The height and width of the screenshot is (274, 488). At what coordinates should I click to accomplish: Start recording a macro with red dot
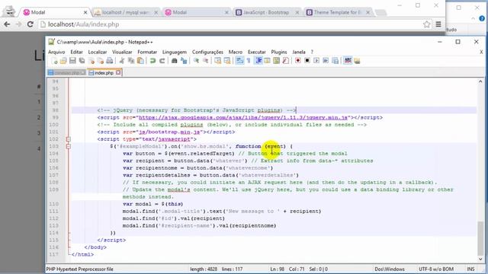(x=298, y=61)
